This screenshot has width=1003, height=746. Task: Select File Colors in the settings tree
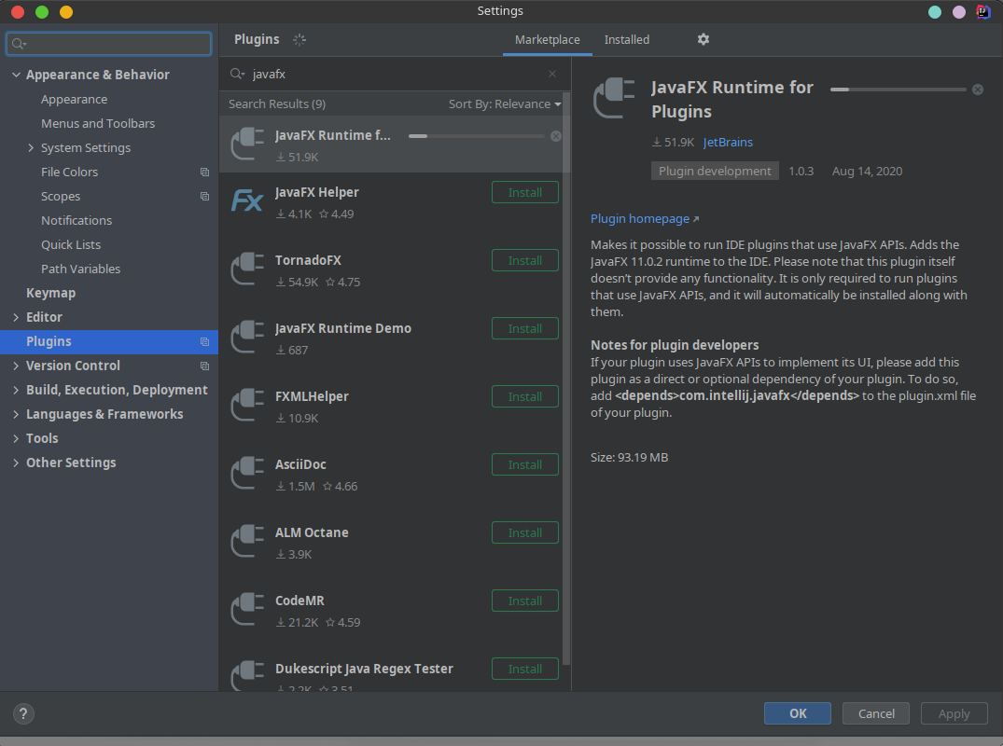click(x=70, y=172)
